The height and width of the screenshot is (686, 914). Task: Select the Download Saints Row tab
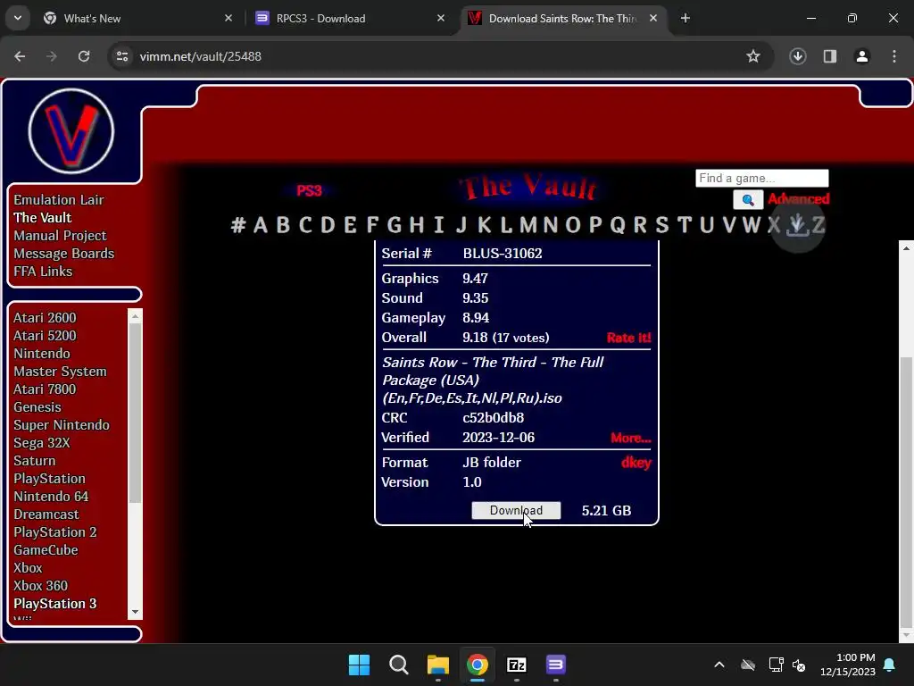563,19
